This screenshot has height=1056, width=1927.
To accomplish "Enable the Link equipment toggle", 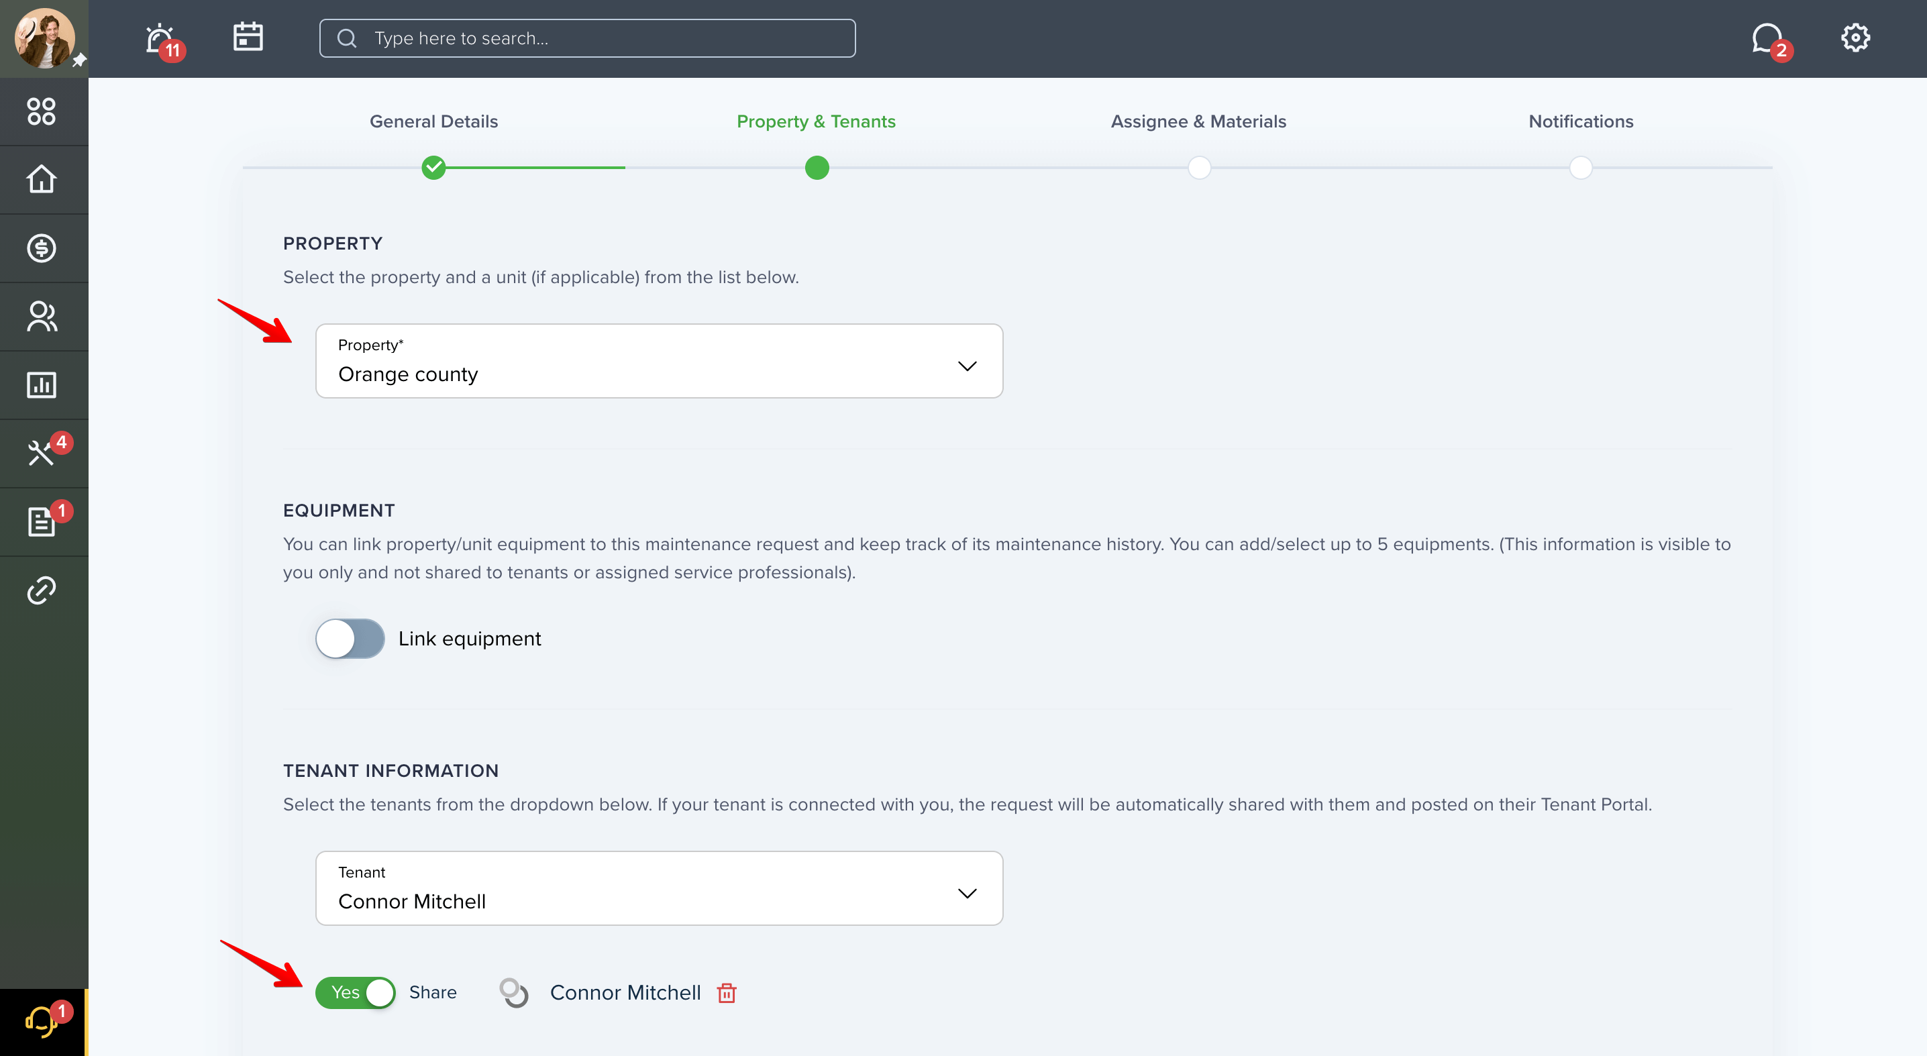I will tap(350, 639).
